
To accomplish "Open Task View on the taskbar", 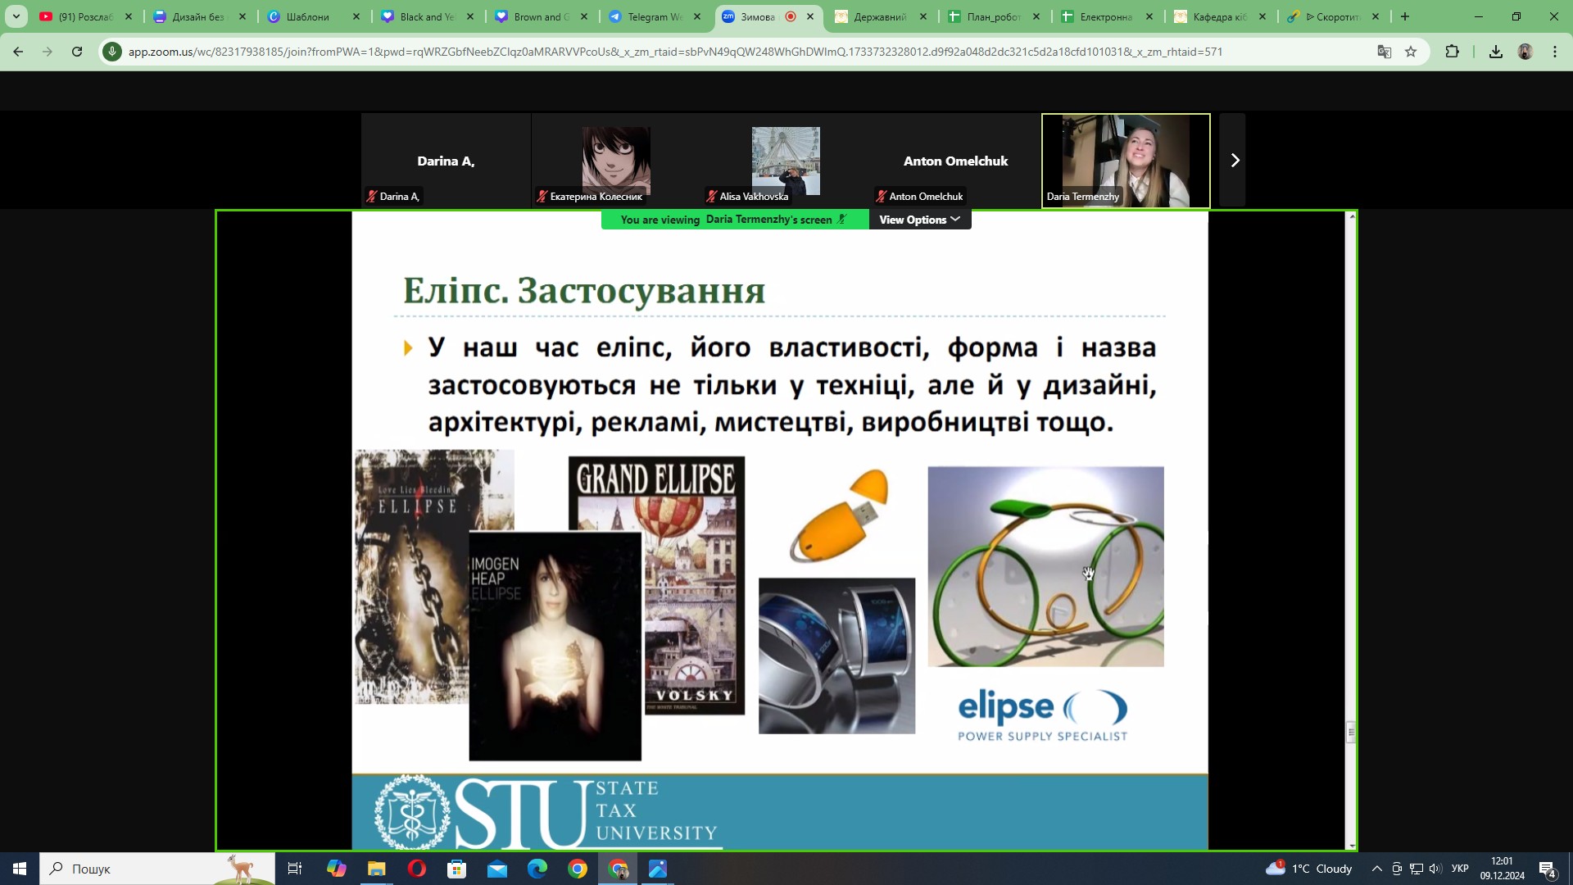I will [x=295, y=869].
